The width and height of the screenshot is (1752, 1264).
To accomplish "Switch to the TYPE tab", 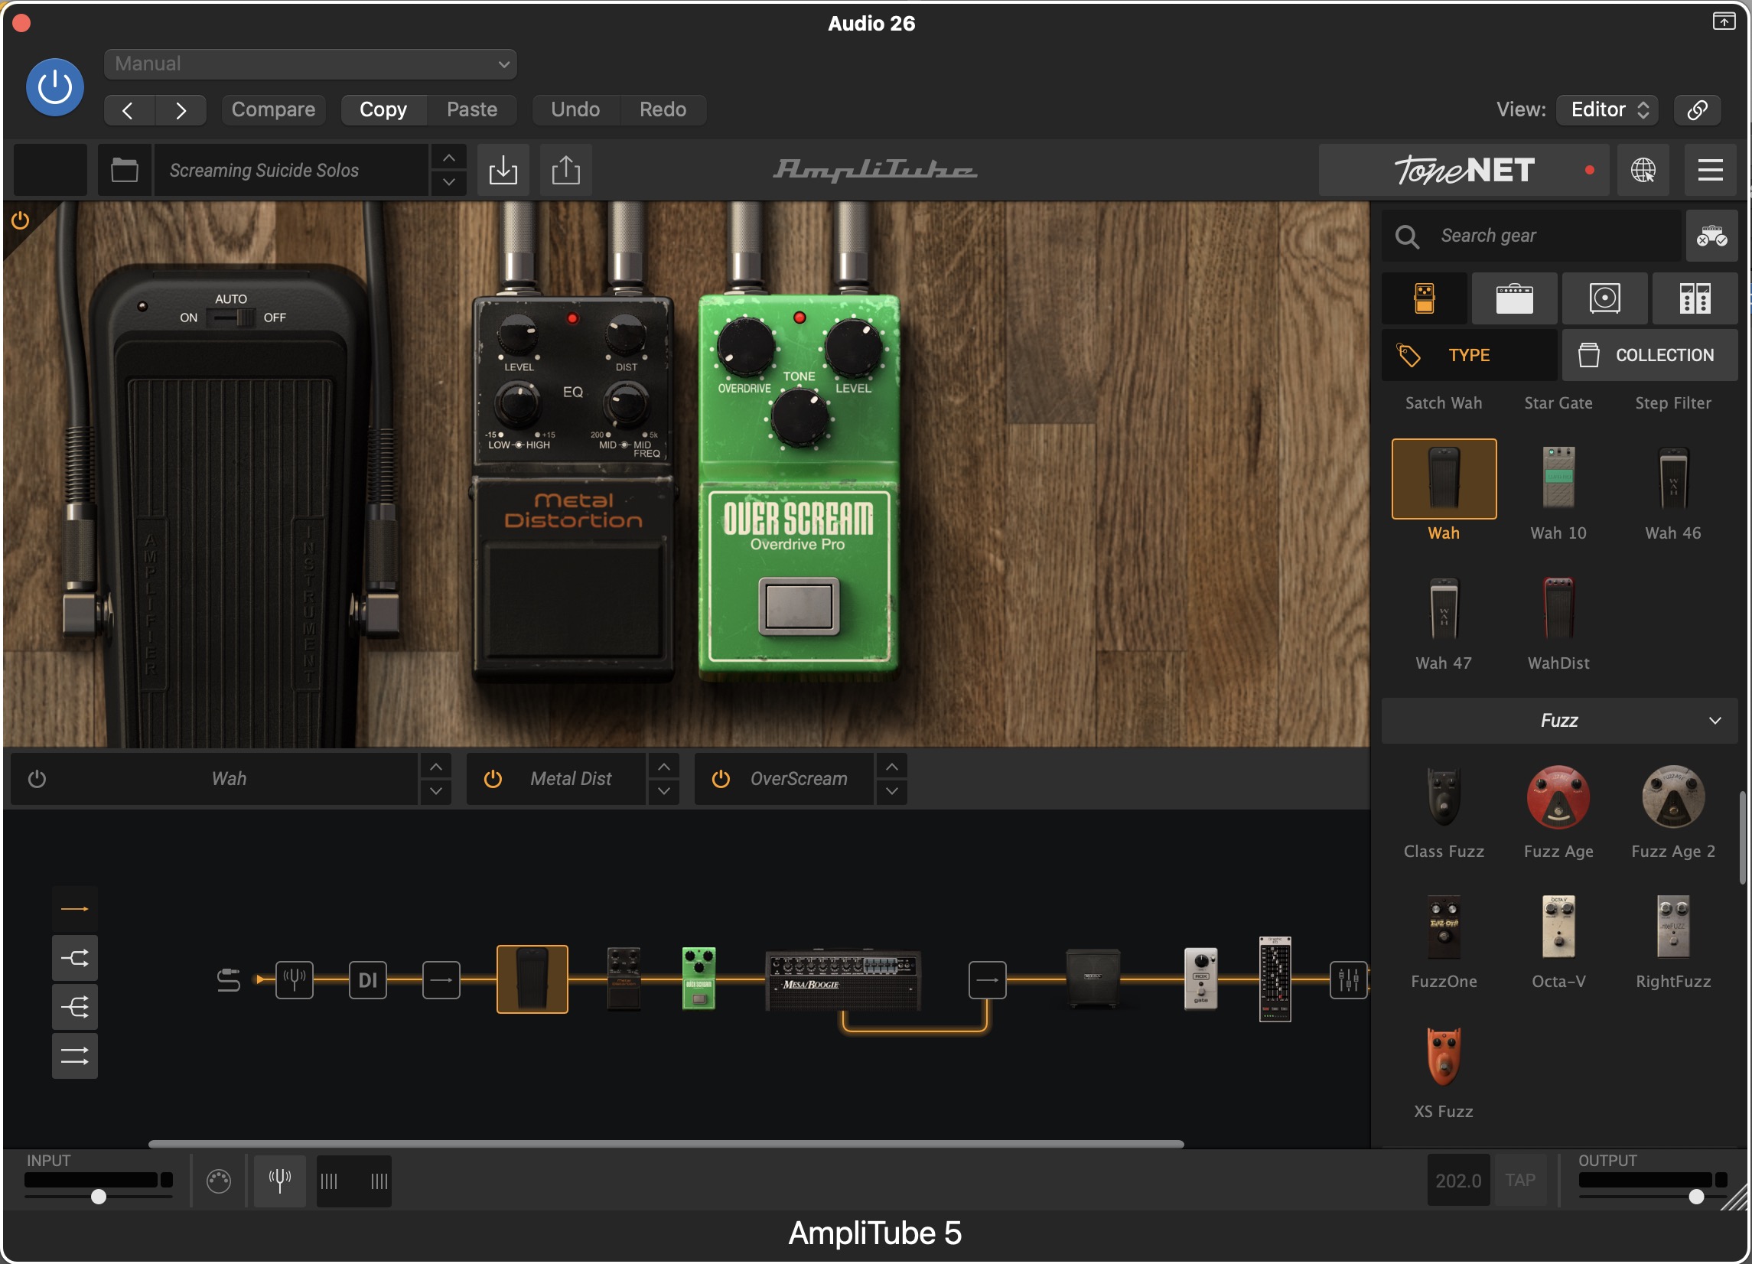I will 1469,355.
